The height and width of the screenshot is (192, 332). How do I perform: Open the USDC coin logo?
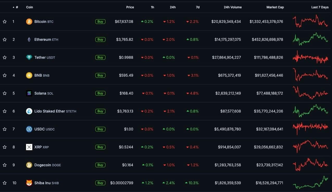[x=29, y=129]
